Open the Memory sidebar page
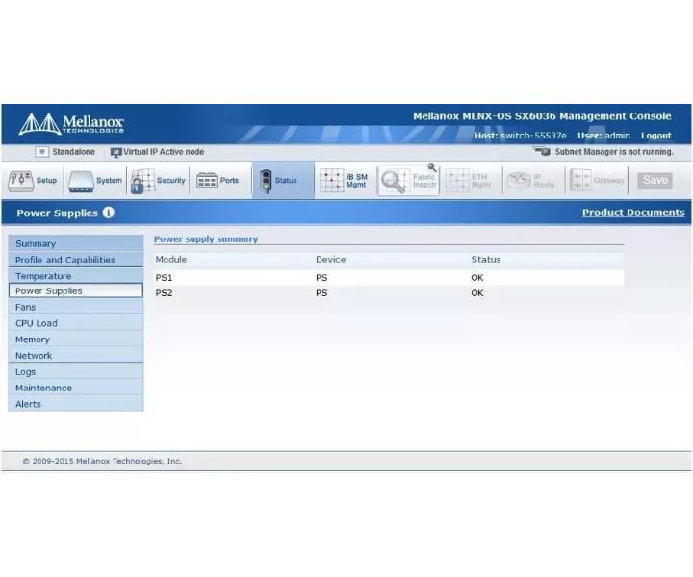Image resolution: width=693 pixels, height=577 pixels. tap(76, 339)
